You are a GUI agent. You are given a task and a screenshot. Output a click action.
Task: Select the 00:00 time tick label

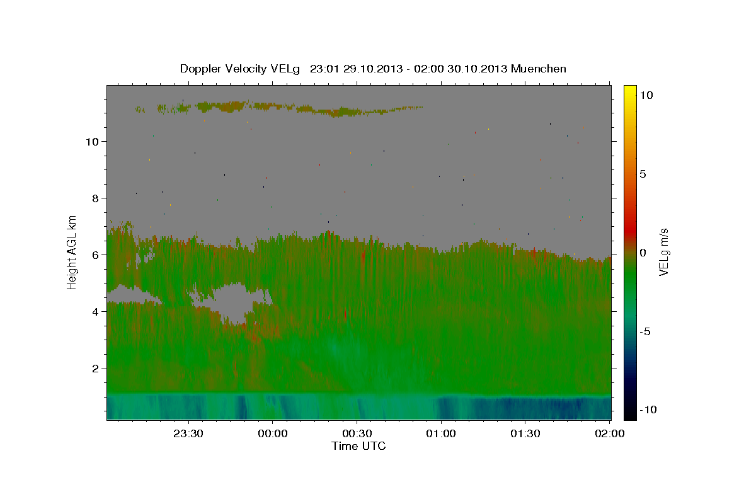[273, 433]
